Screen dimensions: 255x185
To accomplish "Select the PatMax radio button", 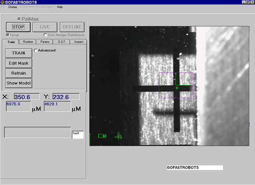I will point(19,19).
